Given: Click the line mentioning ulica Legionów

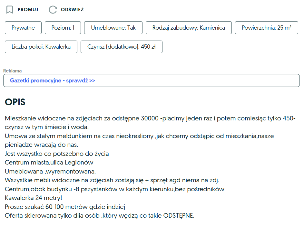Looking at the screenshot, I should click(49, 162).
